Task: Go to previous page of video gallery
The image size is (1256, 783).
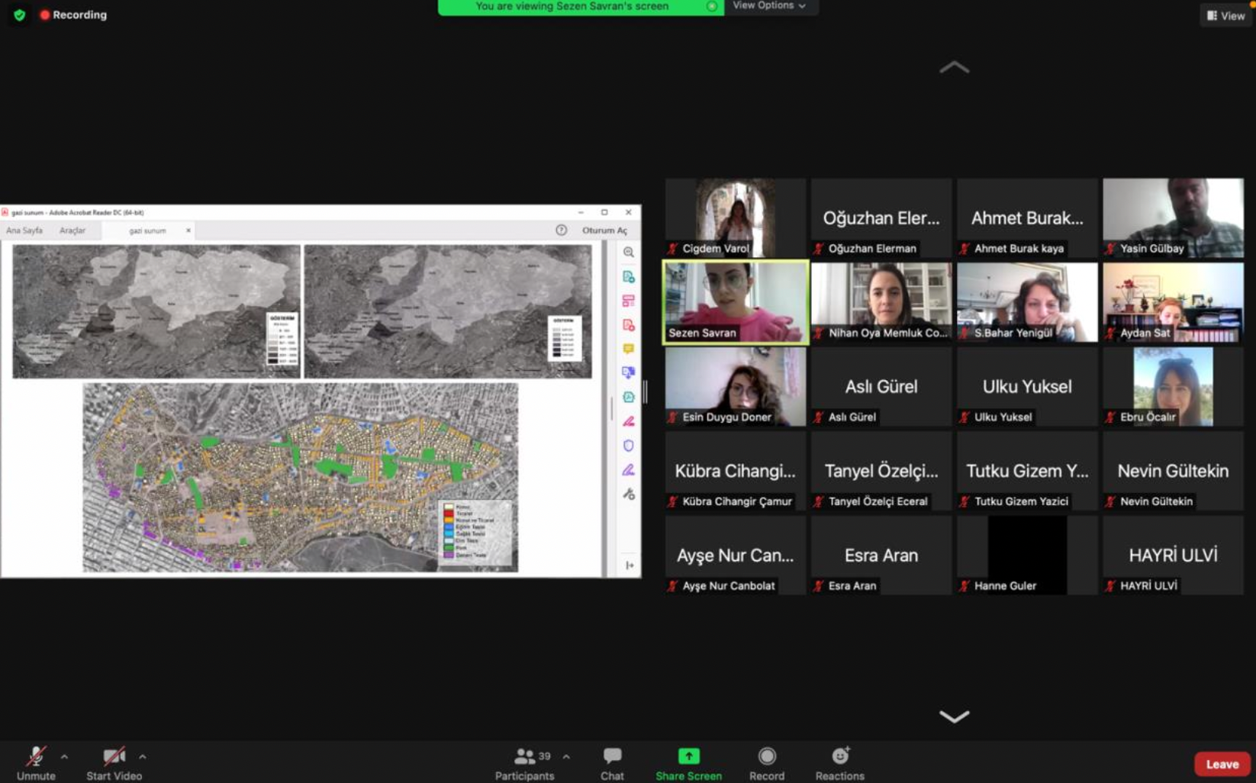Action: (954, 67)
